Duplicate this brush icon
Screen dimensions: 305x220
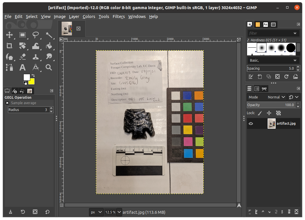coord(269,77)
